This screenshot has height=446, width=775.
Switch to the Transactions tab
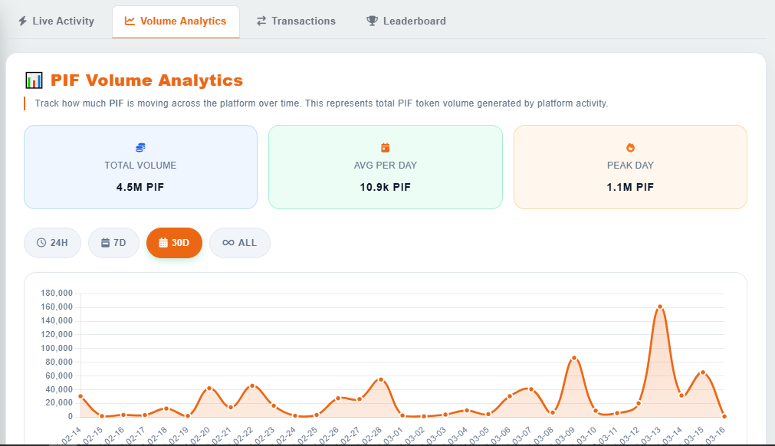tap(296, 21)
